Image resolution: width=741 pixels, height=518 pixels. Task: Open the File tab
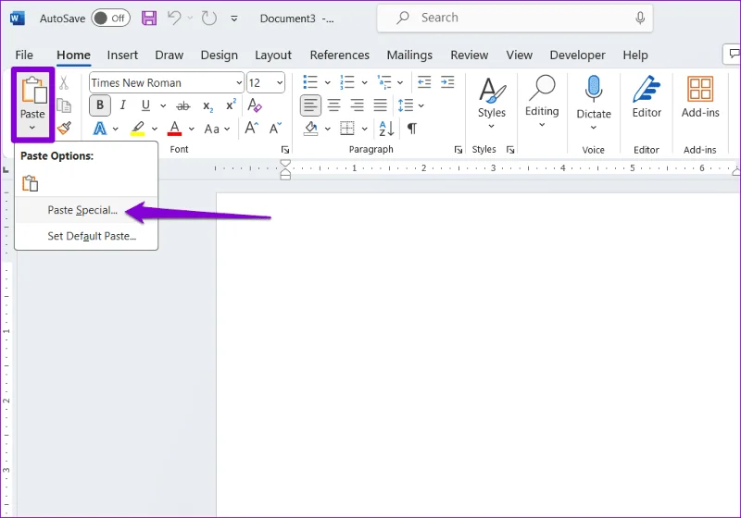(24, 55)
